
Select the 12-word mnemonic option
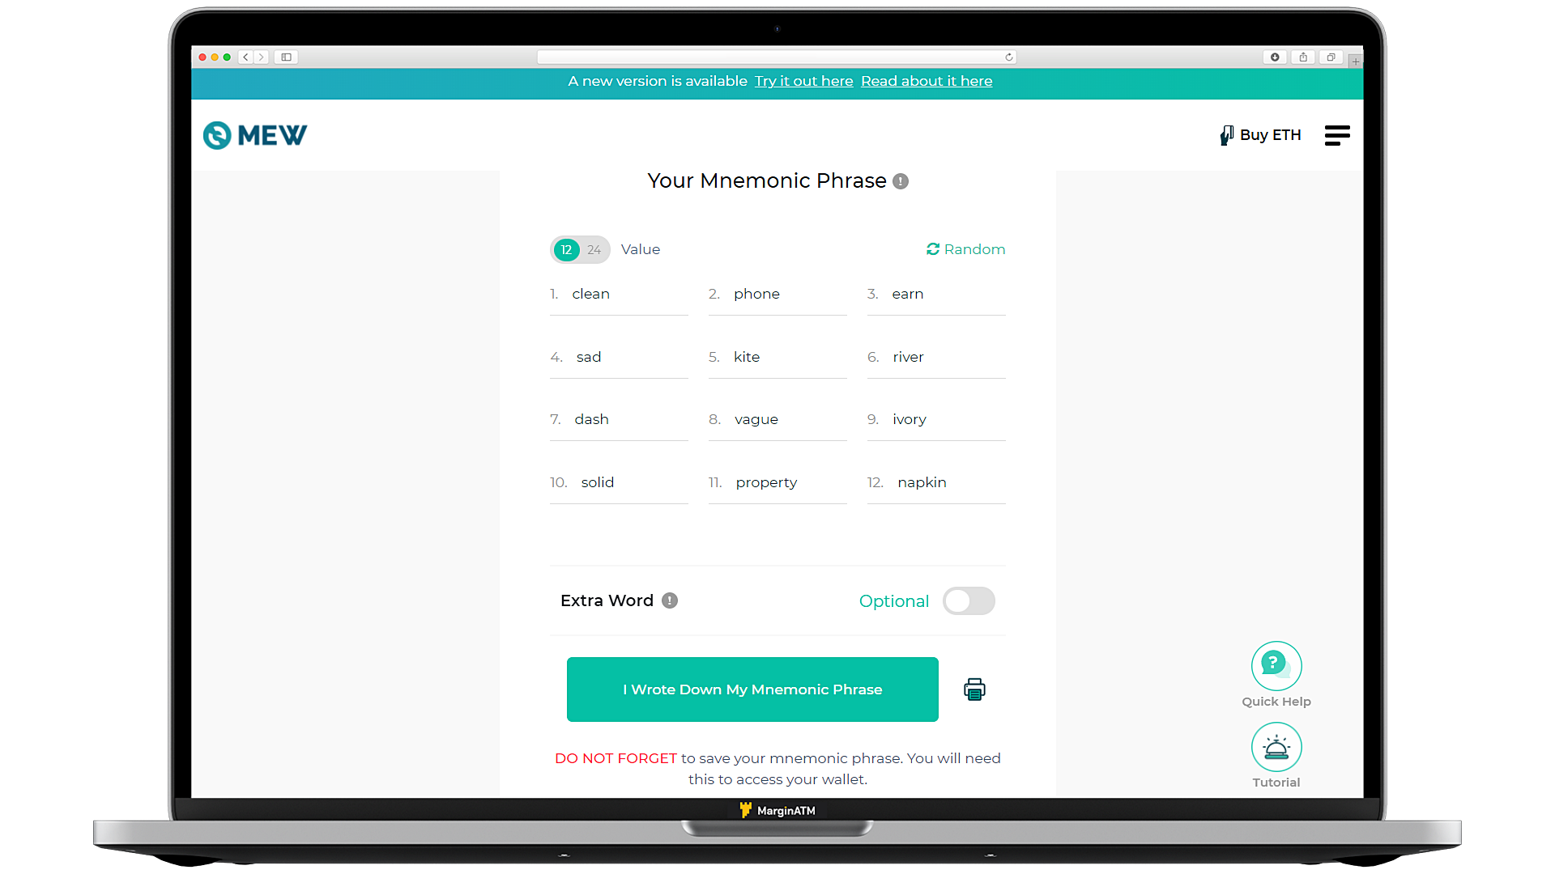[565, 248]
